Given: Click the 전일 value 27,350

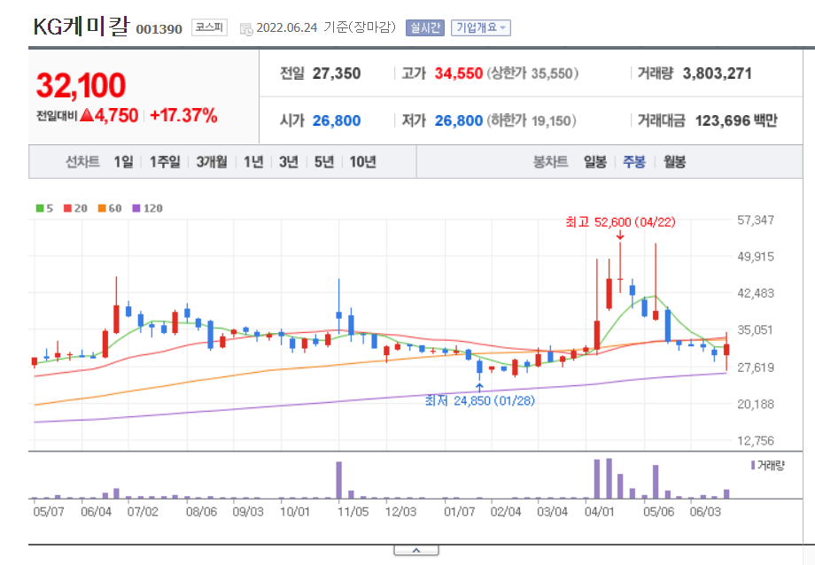Looking at the screenshot, I should (337, 74).
